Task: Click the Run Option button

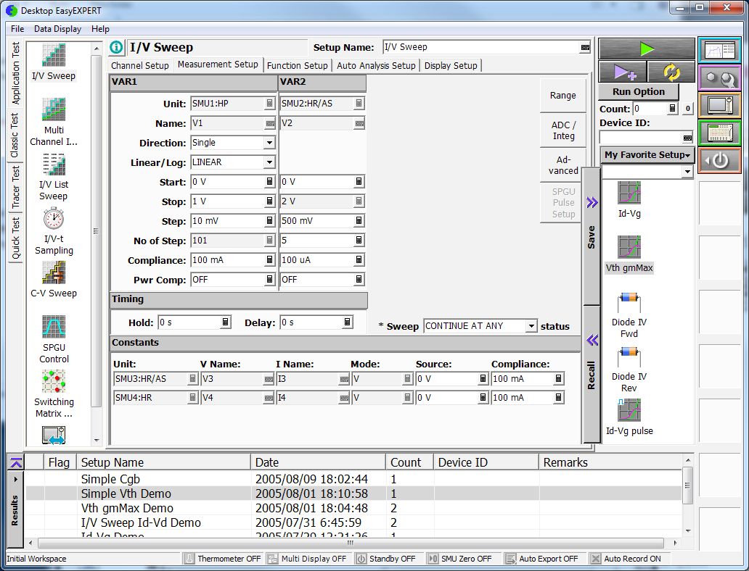Action: (638, 92)
